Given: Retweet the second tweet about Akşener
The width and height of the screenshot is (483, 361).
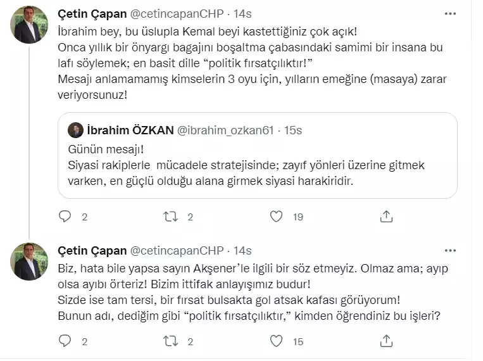Looking at the screenshot, I should 171,342.
